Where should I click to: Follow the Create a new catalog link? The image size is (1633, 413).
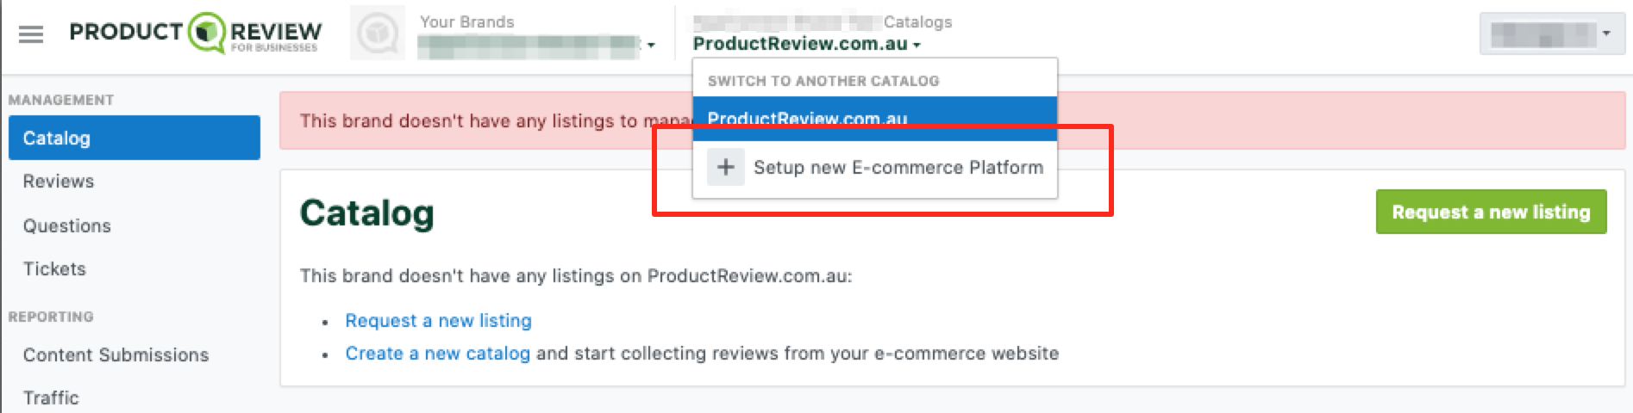[437, 353]
